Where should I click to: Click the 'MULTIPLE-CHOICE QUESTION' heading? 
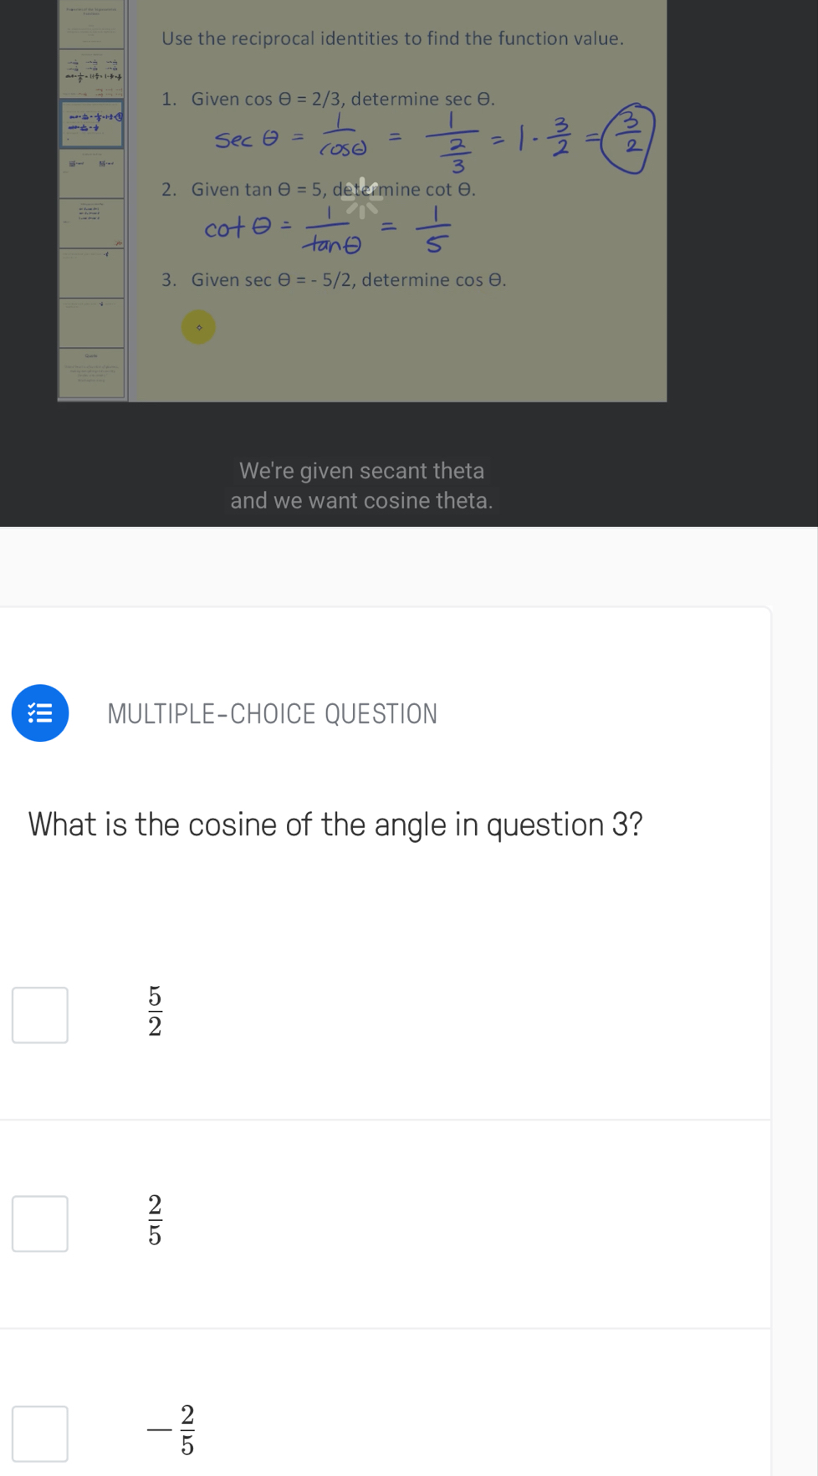pyautogui.click(x=272, y=713)
